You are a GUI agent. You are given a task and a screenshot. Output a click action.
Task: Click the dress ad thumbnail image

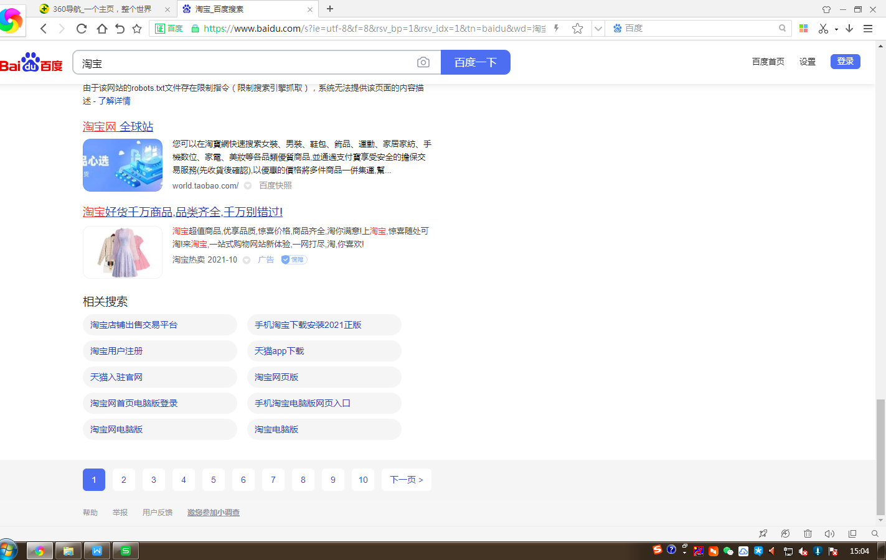(123, 252)
